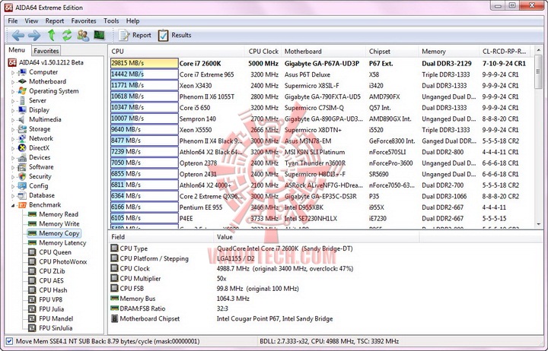Click the Multimedia speaker icon
548x351 pixels.
22,119
